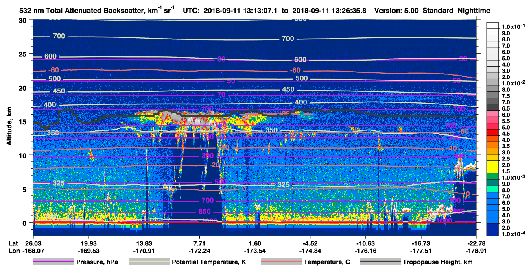The width and height of the screenshot is (529, 271).
Task: Click the 'Lat' row label
Action: pos(13,243)
